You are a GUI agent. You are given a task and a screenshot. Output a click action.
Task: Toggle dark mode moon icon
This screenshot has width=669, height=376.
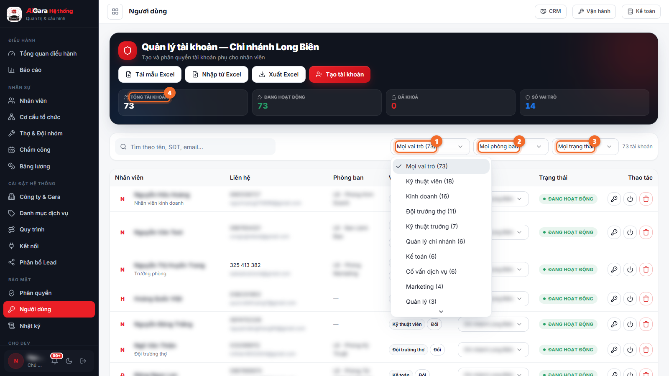69,361
